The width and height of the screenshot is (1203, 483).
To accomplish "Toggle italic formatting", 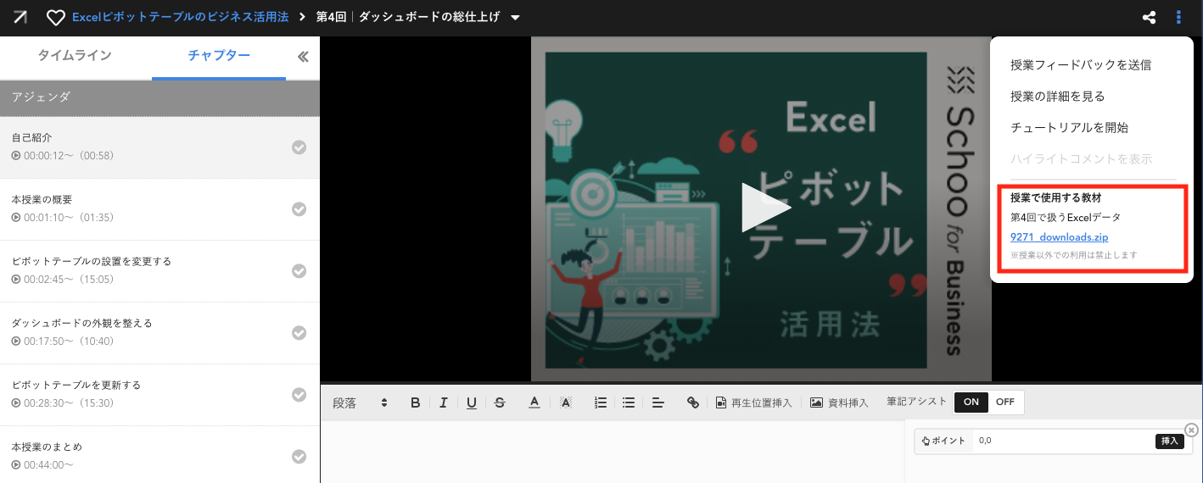I will [443, 402].
